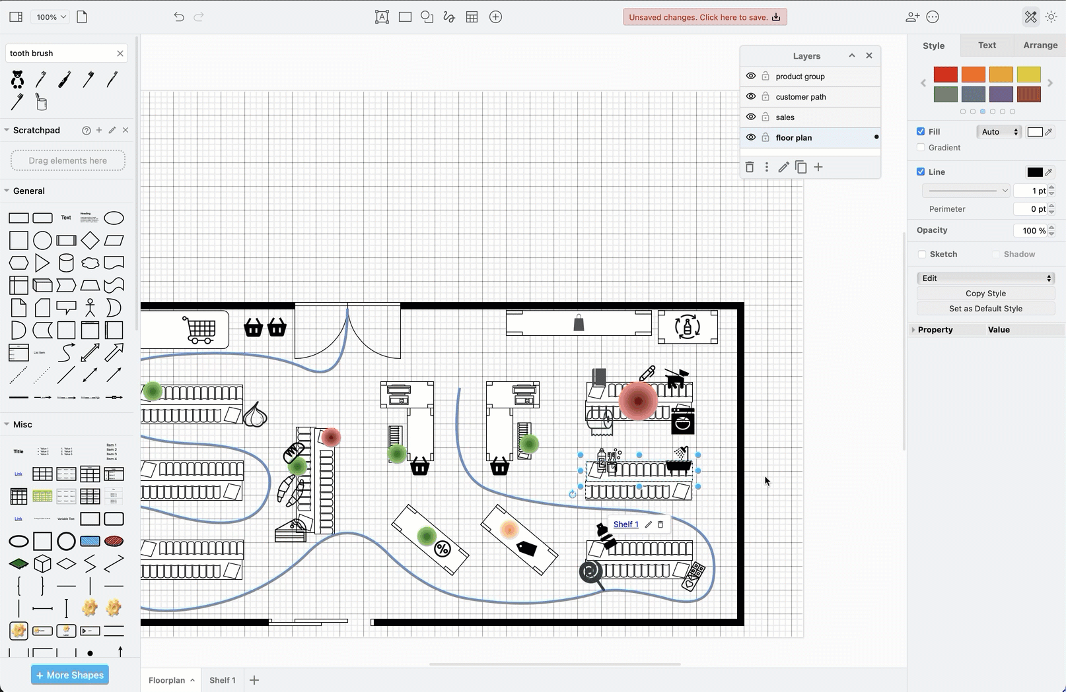Select the red fill color swatch
The width and height of the screenshot is (1066, 692).
click(945, 74)
